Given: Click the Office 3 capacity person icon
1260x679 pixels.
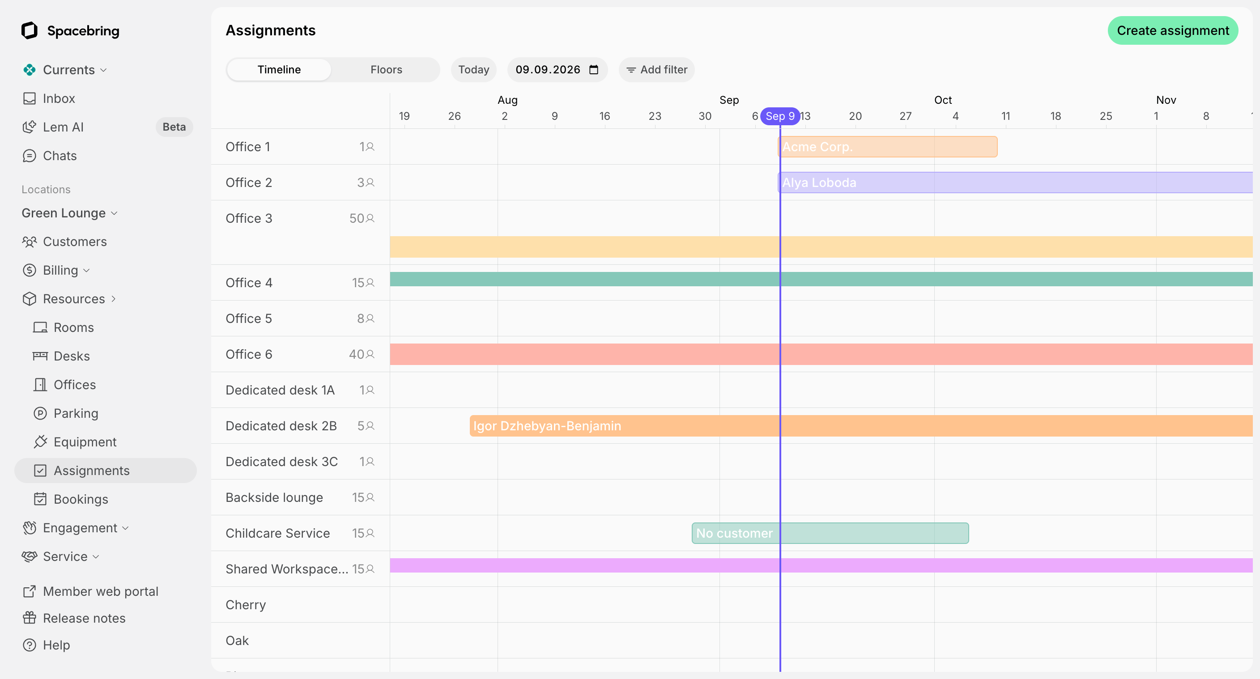Looking at the screenshot, I should point(370,219).
